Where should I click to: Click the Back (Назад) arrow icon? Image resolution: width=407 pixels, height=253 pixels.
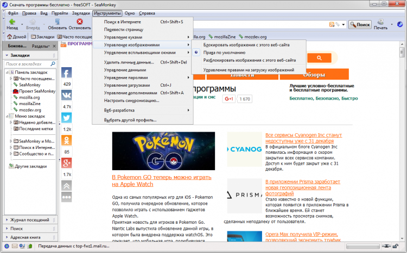pos(12,22)
